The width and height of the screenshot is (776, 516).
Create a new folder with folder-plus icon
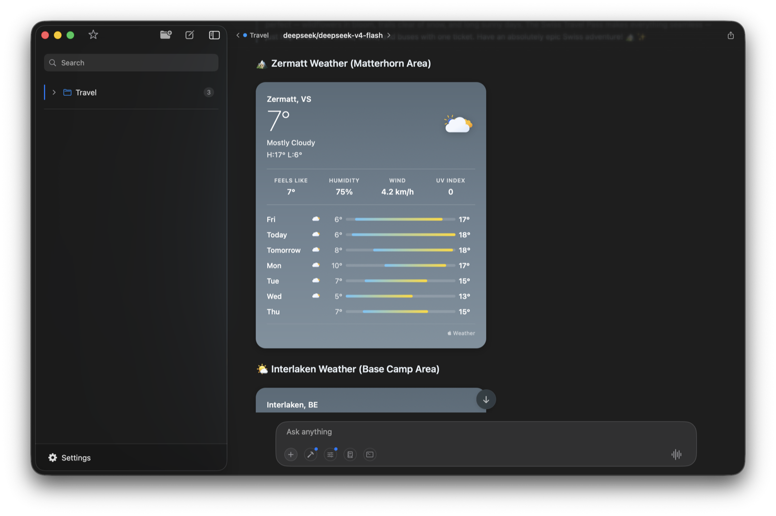click(x=166, y=34)
